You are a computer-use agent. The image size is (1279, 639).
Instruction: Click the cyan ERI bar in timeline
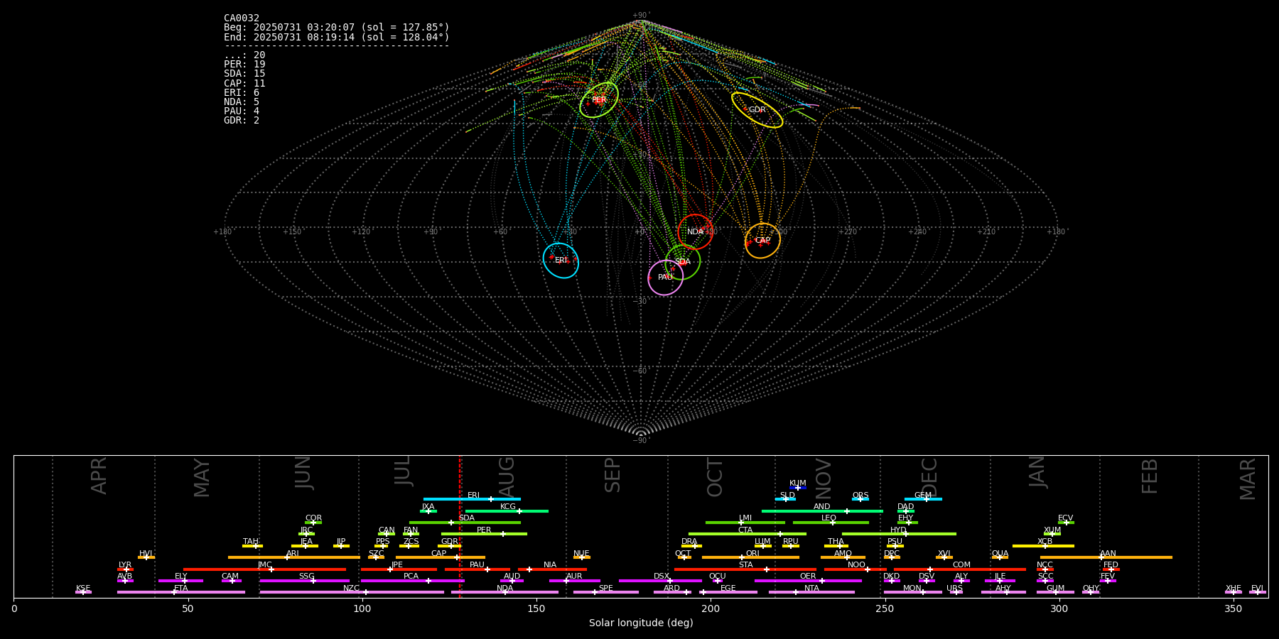pyautogui.click(x=472, y=499)
